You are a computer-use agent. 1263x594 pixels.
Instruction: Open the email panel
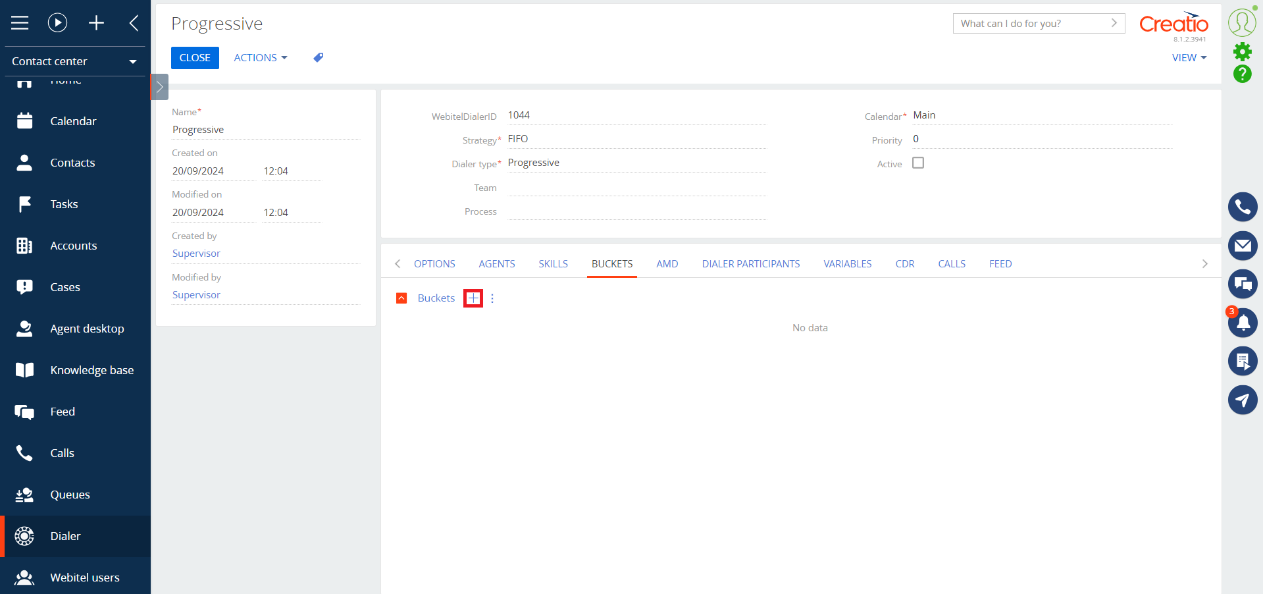coord(1243,246)
